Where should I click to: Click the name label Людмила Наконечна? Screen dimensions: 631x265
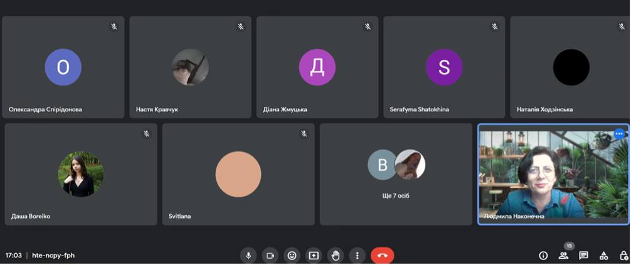(x=514, y=216)
